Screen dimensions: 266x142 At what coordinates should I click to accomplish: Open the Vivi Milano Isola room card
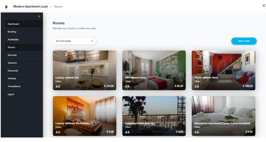point(154,70)
